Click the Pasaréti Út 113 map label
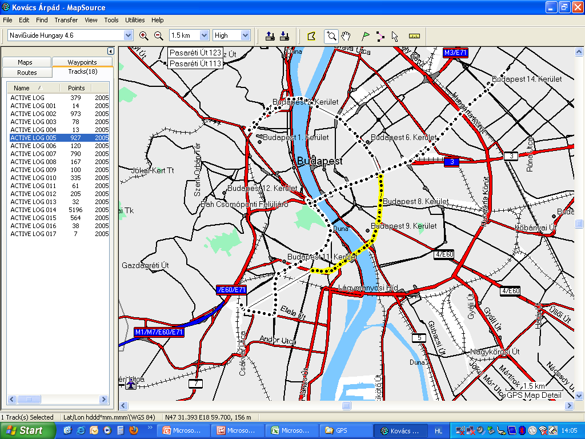Image resolution: width=585 pixels, height=439 pixels. pos(195,64)
